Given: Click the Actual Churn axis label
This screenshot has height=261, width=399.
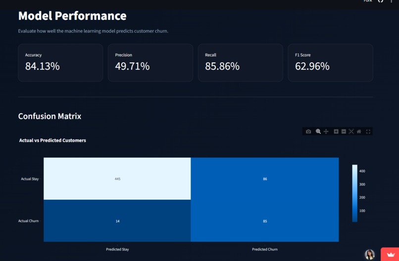Looking at the screenshot, I should 28,221.
